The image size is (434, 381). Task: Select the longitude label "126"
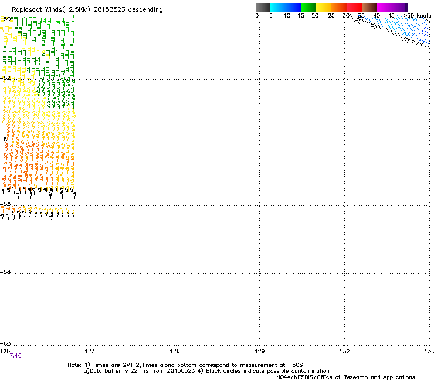point(175,351)
